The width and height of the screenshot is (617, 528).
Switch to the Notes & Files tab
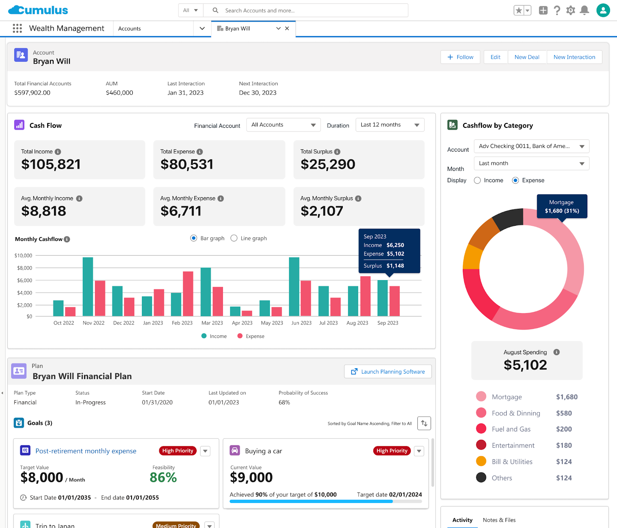coord(499,520)
